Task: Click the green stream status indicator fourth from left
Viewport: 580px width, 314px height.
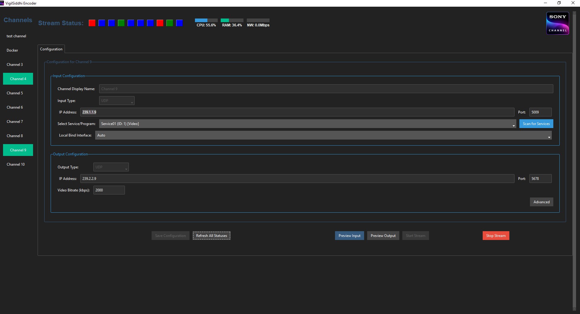Action: click(x=121, y=23)
